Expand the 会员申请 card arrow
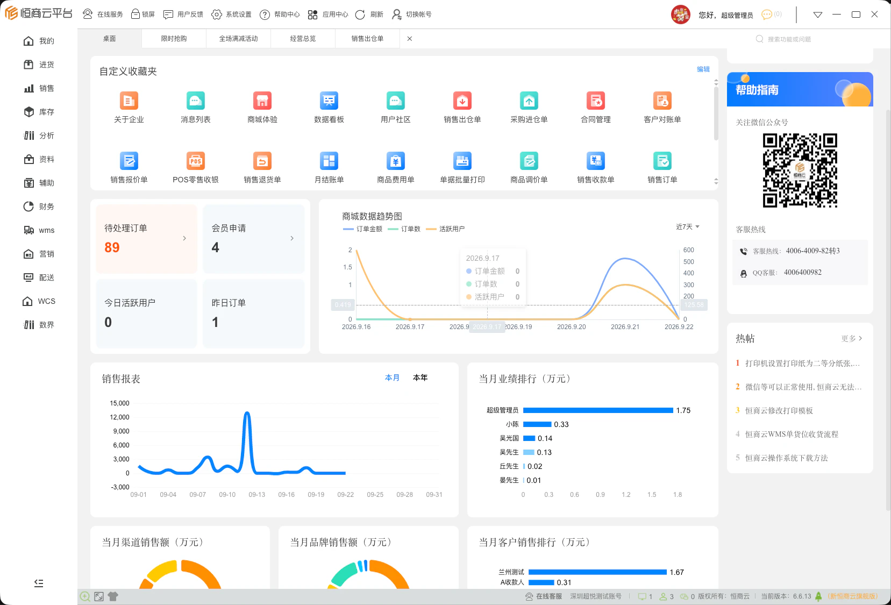Image resolution: width=891 pixels, height=605 pixels. click(292, 238)
